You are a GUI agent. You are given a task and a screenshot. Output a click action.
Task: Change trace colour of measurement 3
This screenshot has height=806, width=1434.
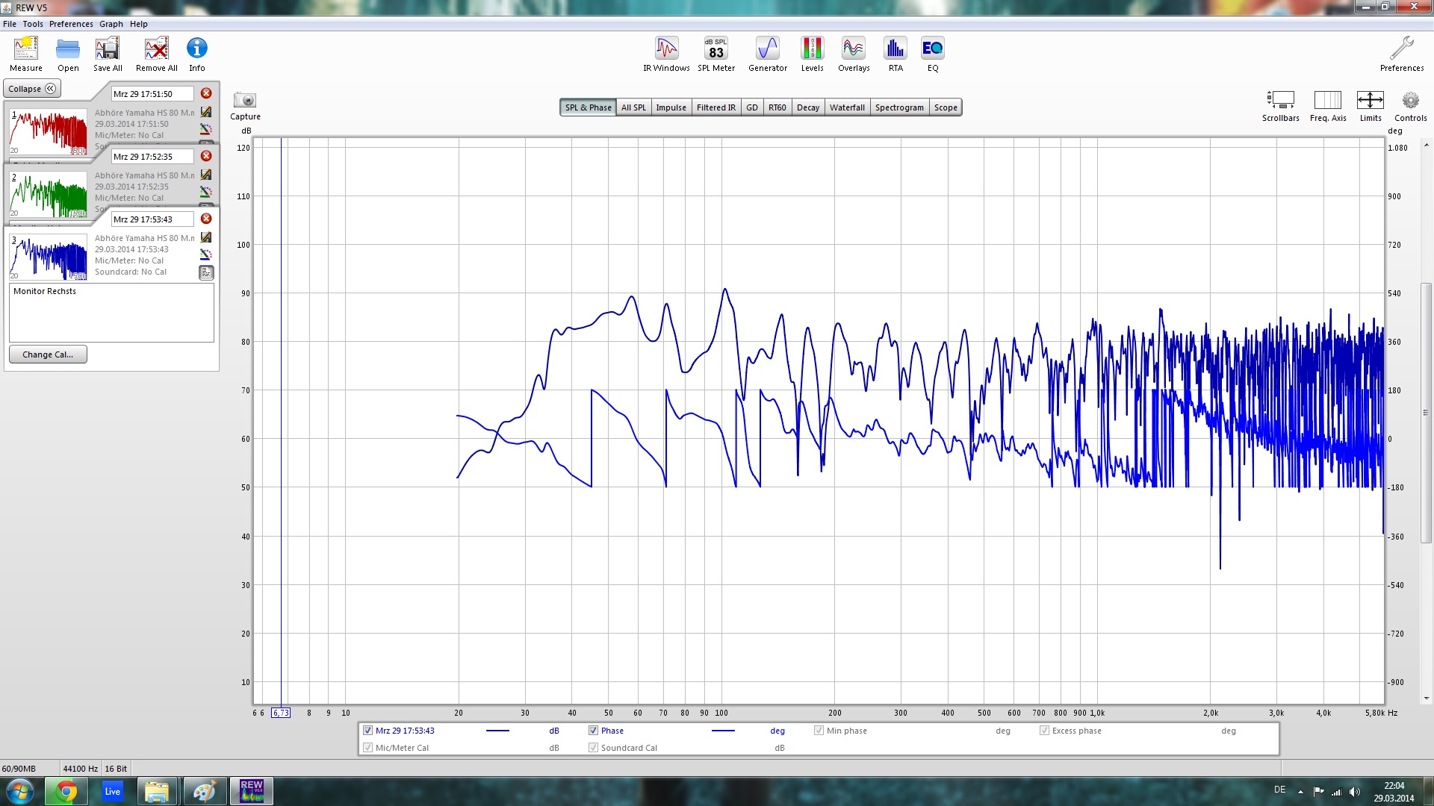click(x=206, y=254)
